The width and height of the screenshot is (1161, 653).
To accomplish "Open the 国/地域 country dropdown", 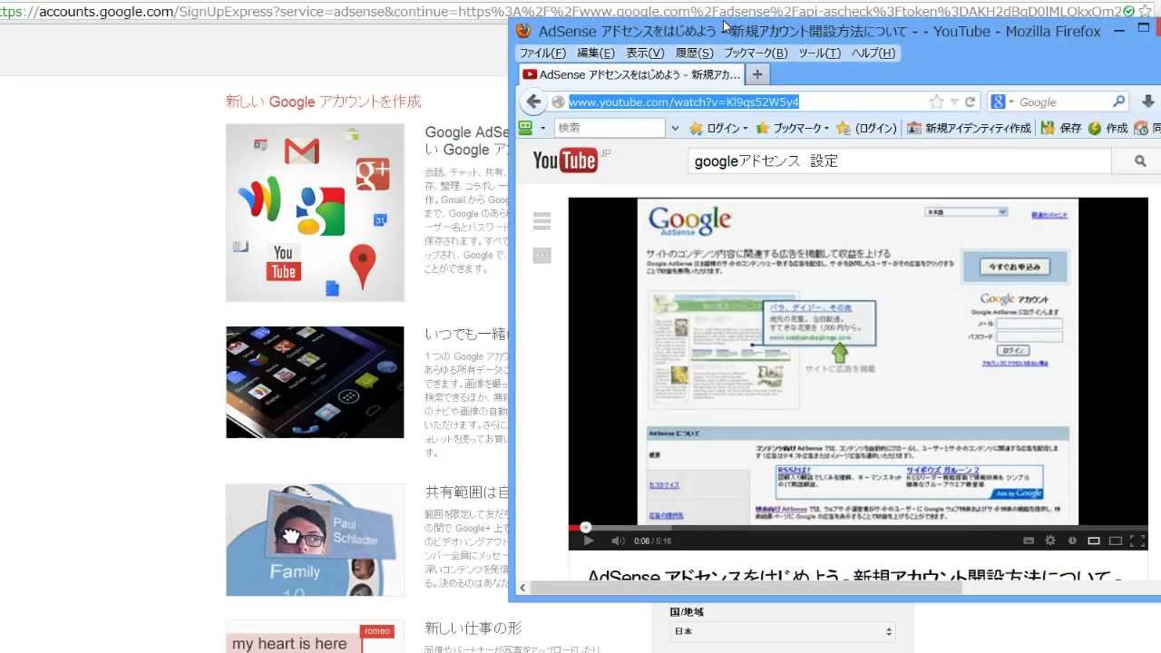I will pyautogui.click(x=782, y=631).
